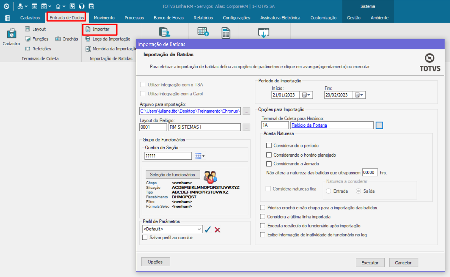
Task: Check Executa recálculo do funcionário após importação
Action: [x=263, y=226]
